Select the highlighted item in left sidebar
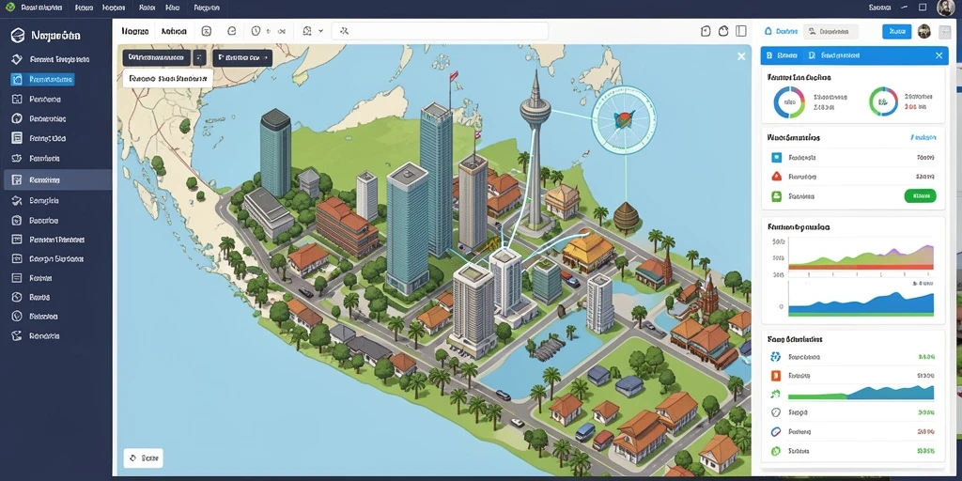This screenshot has width=962, height=481. (42, 79)
